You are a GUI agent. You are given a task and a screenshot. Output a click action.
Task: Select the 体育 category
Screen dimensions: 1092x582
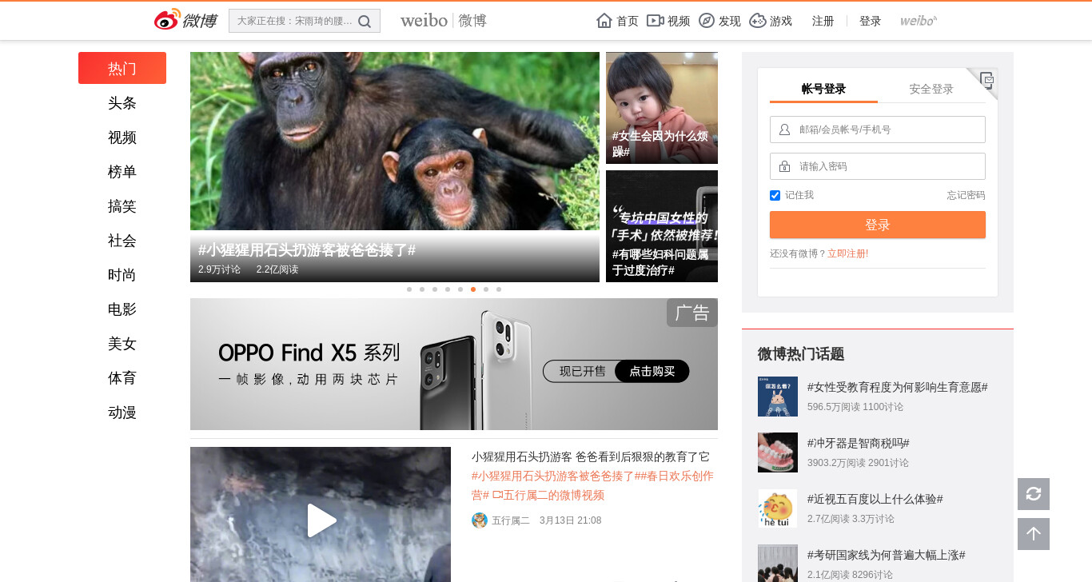pyautogui.click(x=122, y=378)
